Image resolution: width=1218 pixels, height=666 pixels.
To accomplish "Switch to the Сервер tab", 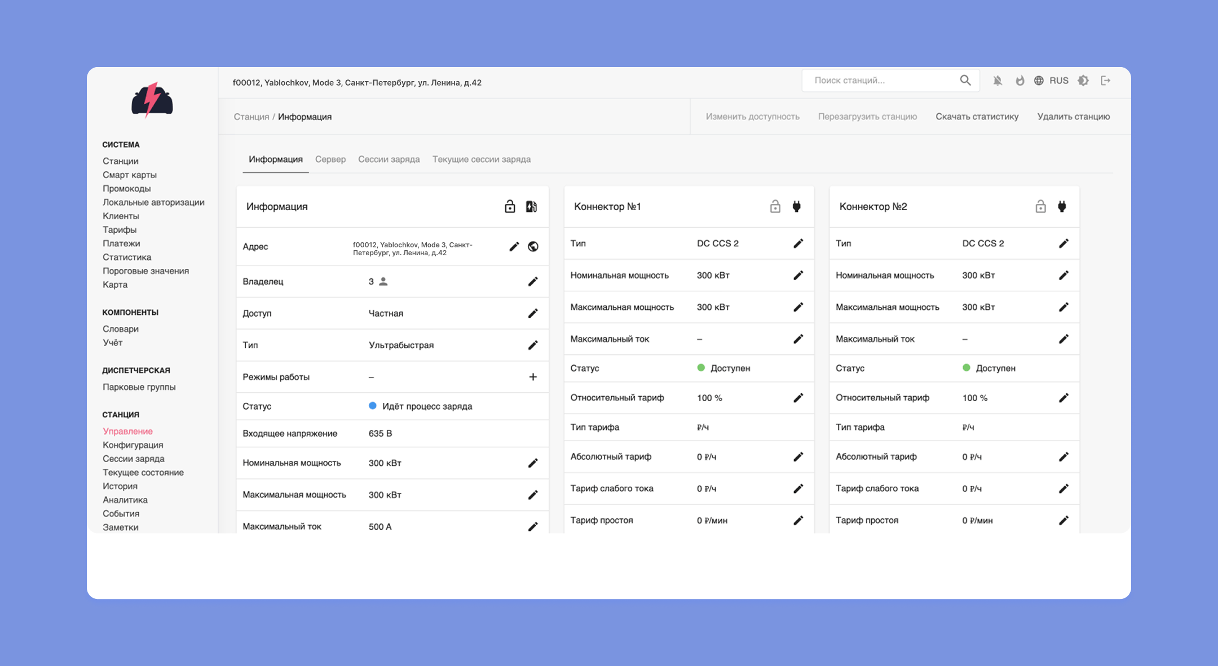I will coord(330,159).
